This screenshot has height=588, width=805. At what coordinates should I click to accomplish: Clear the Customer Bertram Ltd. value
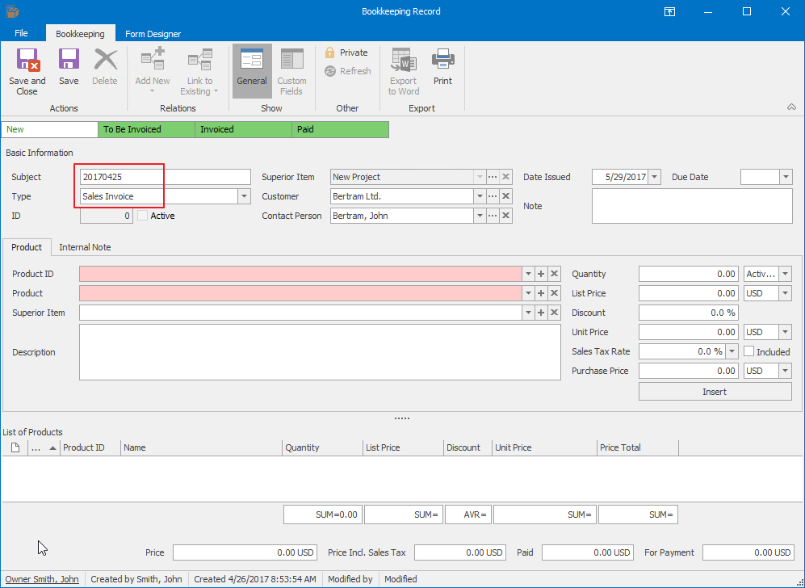pos(505,196)
